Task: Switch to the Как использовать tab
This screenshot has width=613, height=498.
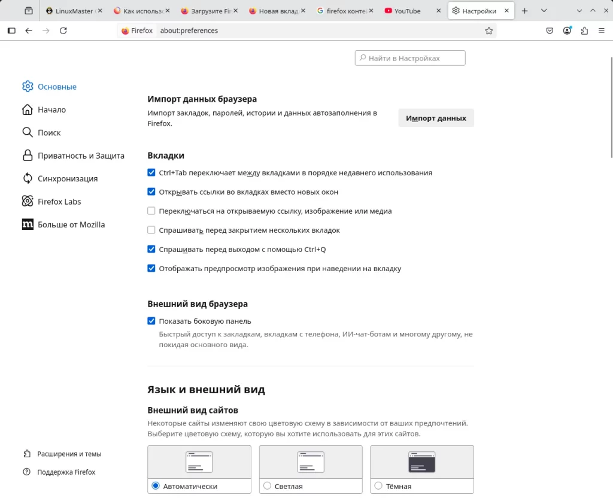Action: tap(141, 11)
